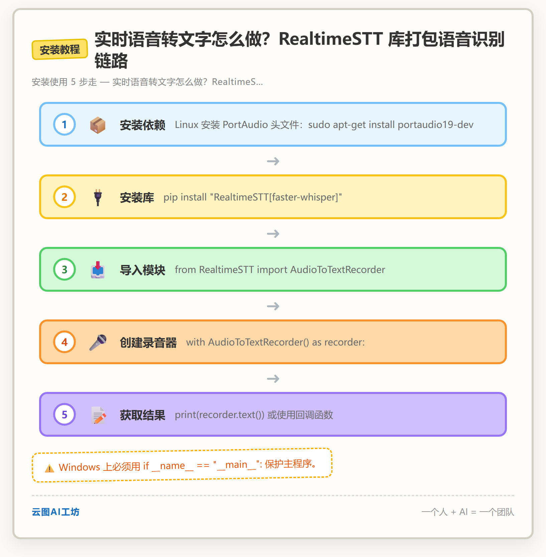Viewport: 546px width, 557px height.
Task: Click the warning triangle icon in the Windows note
Action: point(49,468)
